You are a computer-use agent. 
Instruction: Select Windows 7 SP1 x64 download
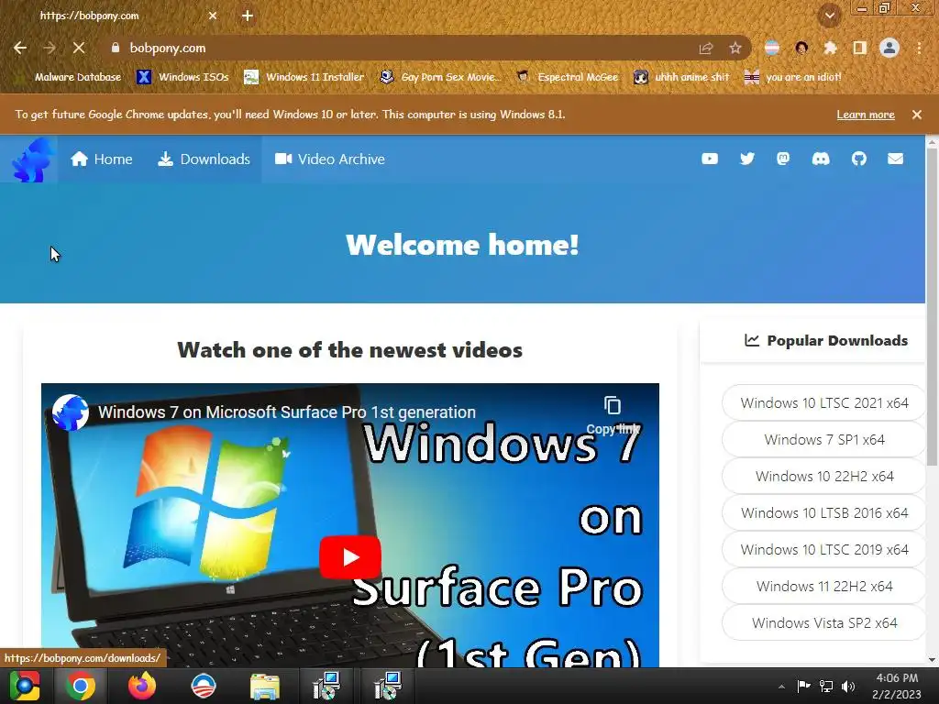click(x=824, y=439)
